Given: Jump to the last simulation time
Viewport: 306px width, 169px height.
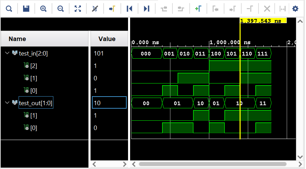Looking at the screenshot, I should pyautogui.click(x=146, y=9).
